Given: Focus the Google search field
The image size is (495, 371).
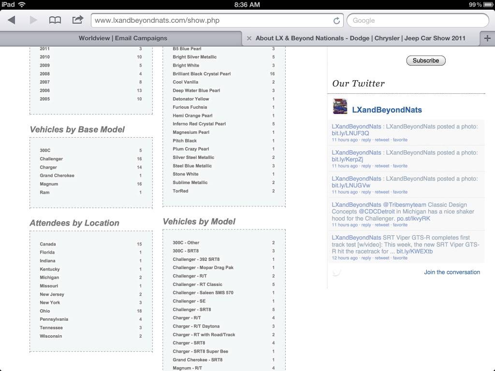Looking at the screenshot, I should click(418, 20).
